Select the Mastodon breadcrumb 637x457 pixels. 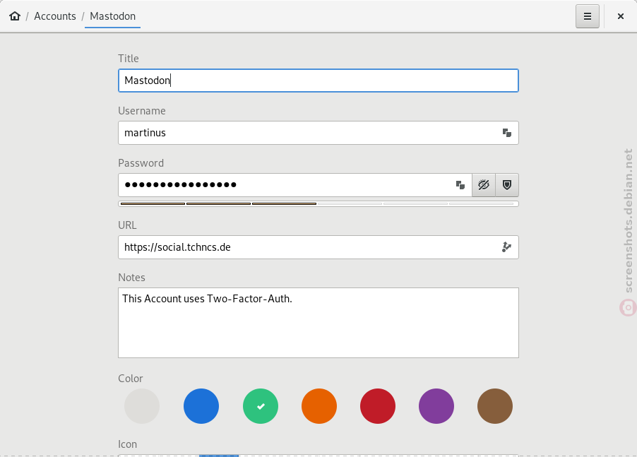[x=112, y=16]
